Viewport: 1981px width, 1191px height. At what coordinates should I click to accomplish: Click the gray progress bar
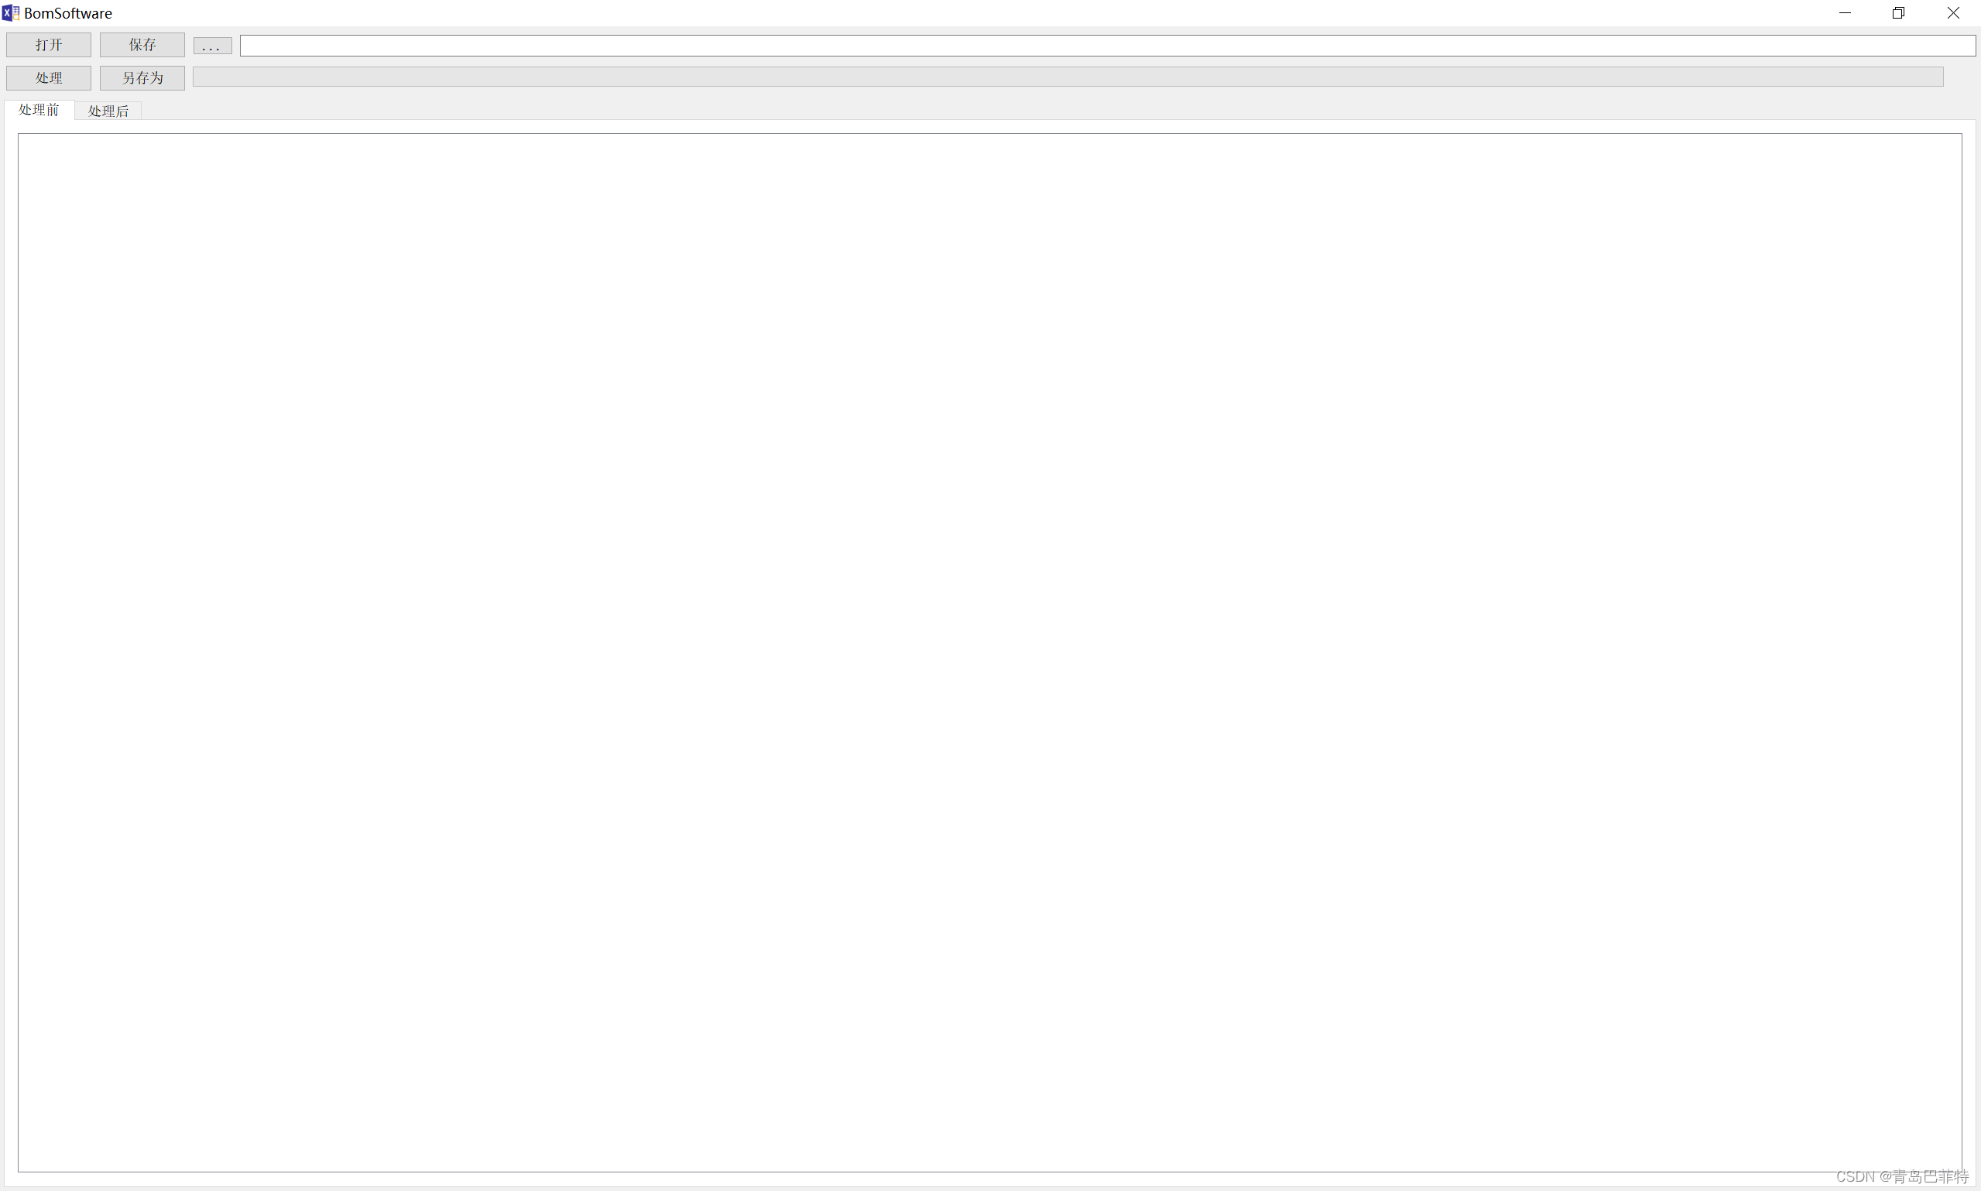coord(1068,77)
